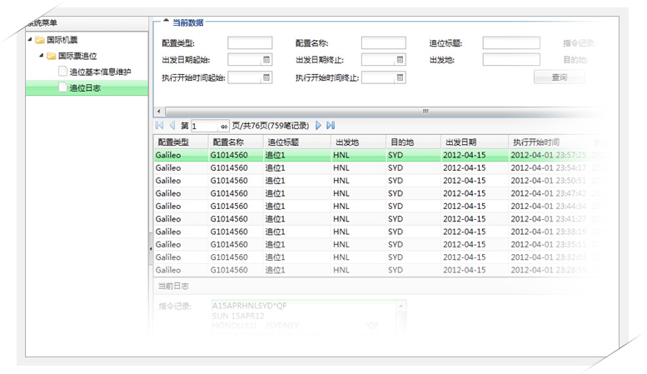Click horizontal scrollbar left arrow
647x374 pixels.
(159, 111)
